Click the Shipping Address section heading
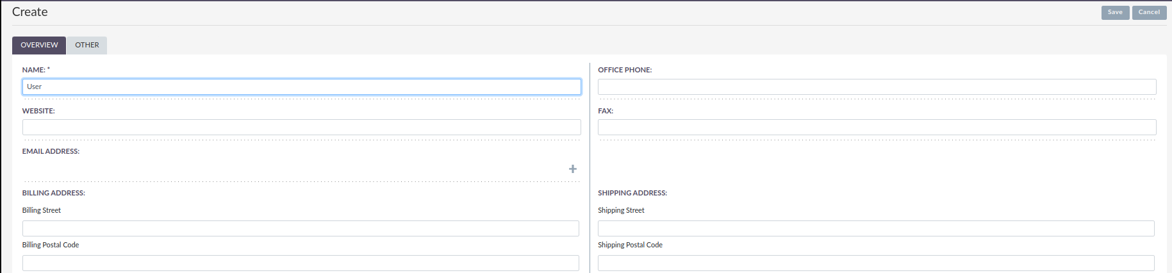1172x273 pixels. coord(632,193)
